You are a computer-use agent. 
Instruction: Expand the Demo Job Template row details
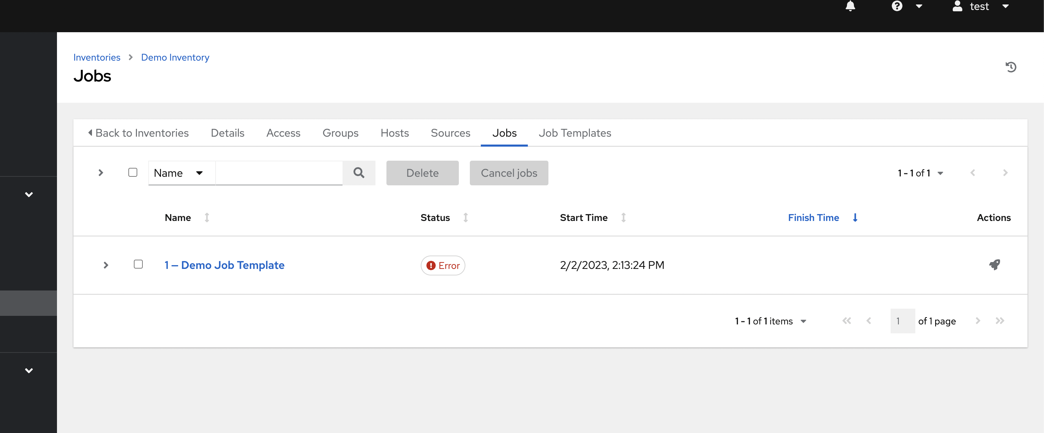pyautogui.click(x=106, y=265)
